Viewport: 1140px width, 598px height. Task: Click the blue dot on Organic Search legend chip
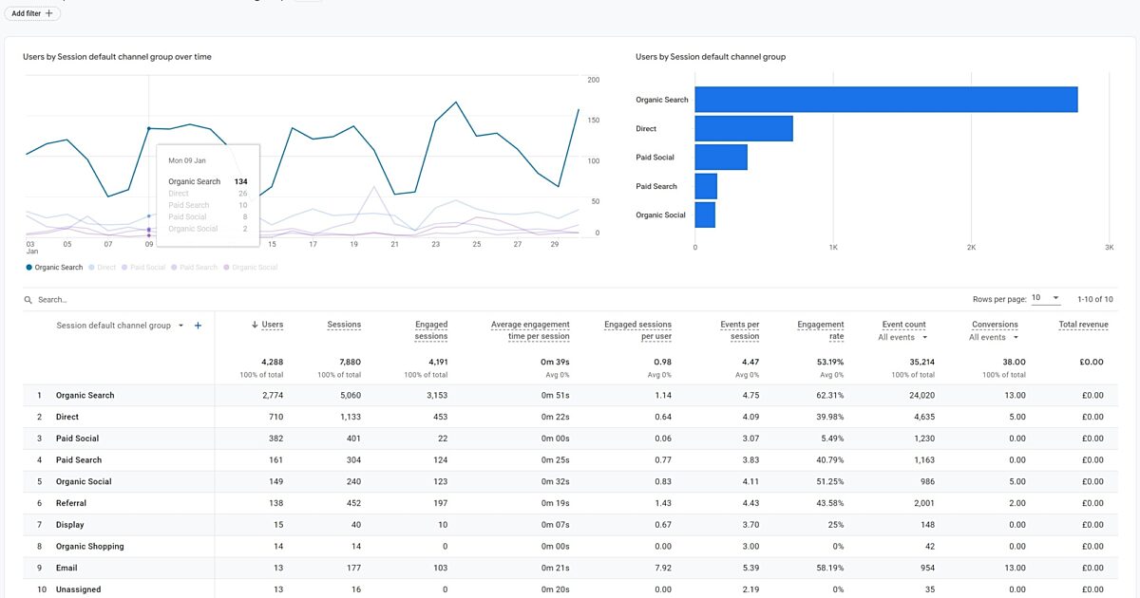(x=30, y=267)
